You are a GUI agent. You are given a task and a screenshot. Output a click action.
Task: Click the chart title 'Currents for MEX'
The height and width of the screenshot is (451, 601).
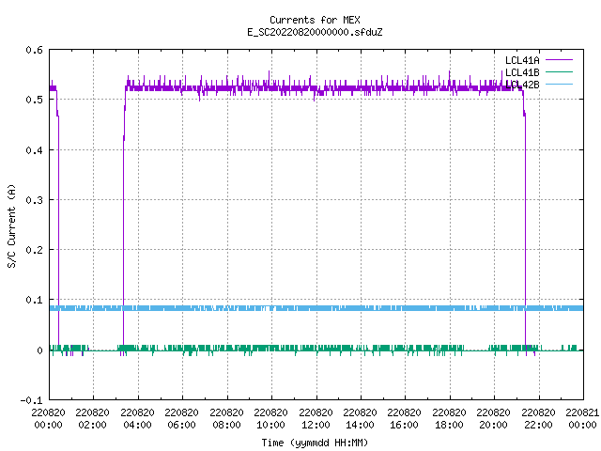315,20
